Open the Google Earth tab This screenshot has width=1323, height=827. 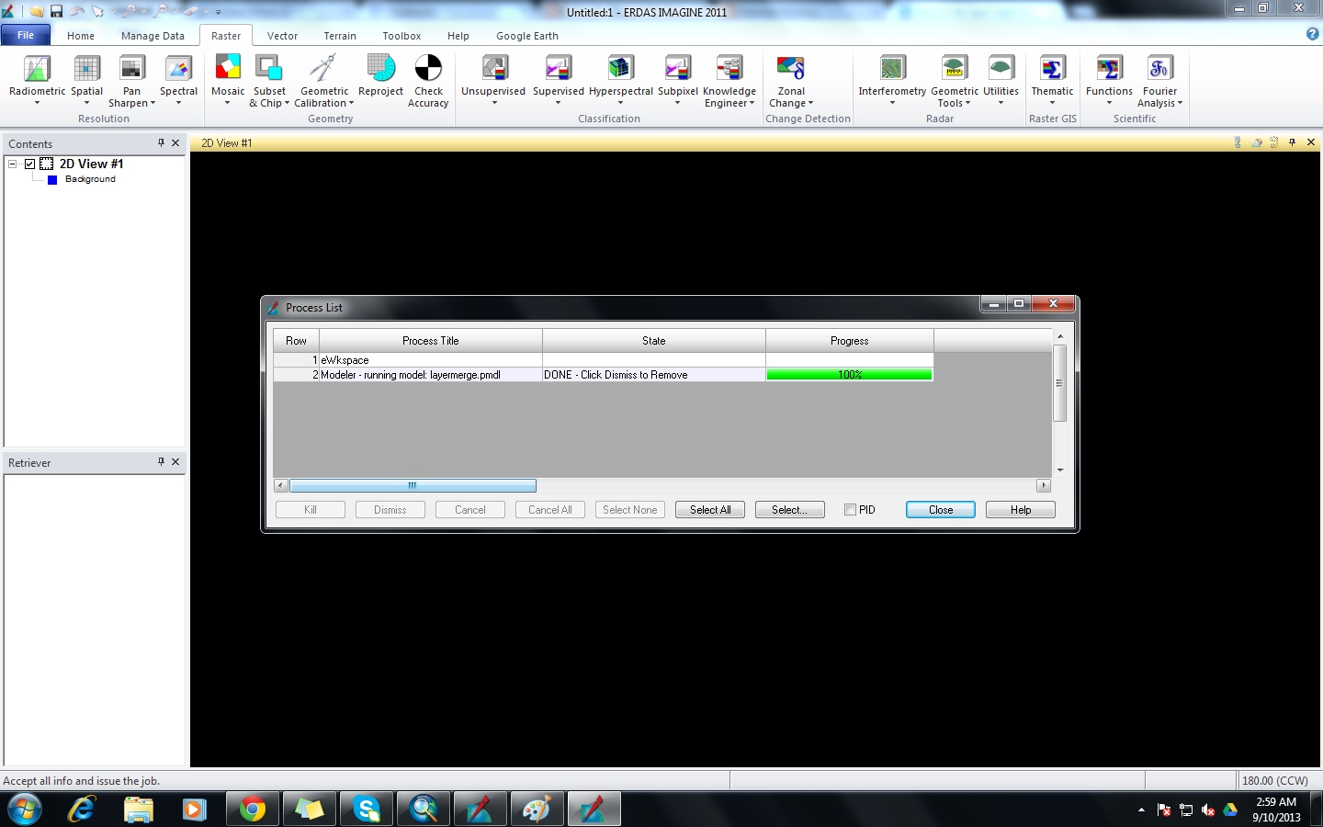point(527,36)
